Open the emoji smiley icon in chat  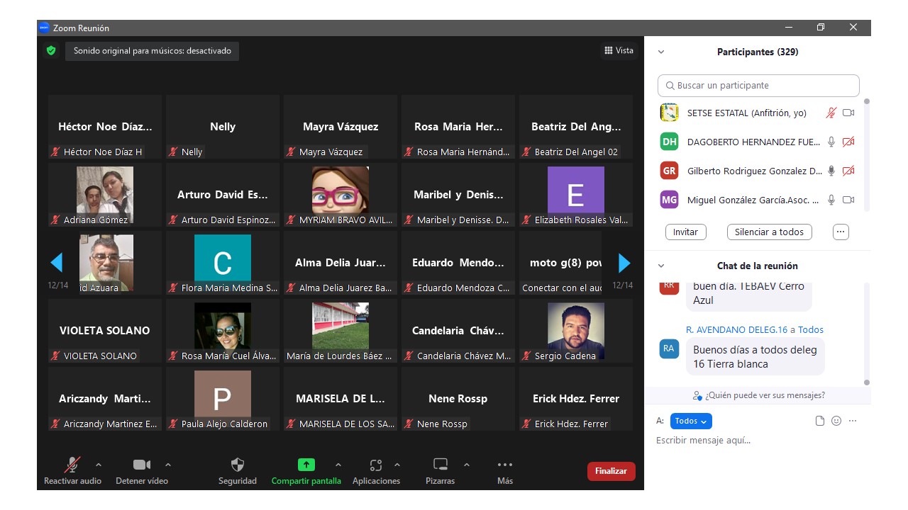click(836, 421)
